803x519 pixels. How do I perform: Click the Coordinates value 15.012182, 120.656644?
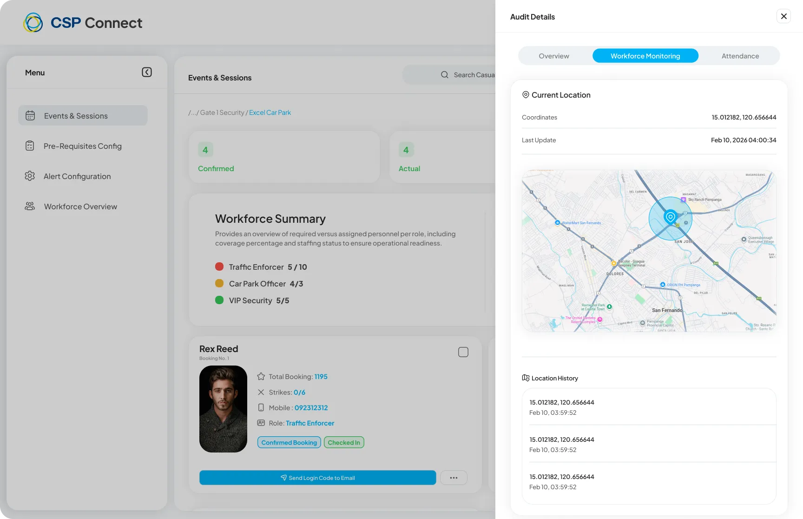pyautogui.click(x=744, y=117)
